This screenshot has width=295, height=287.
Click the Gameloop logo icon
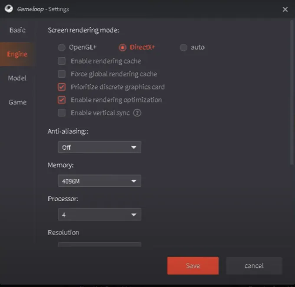pyautogui.click(x=9, y=9)
